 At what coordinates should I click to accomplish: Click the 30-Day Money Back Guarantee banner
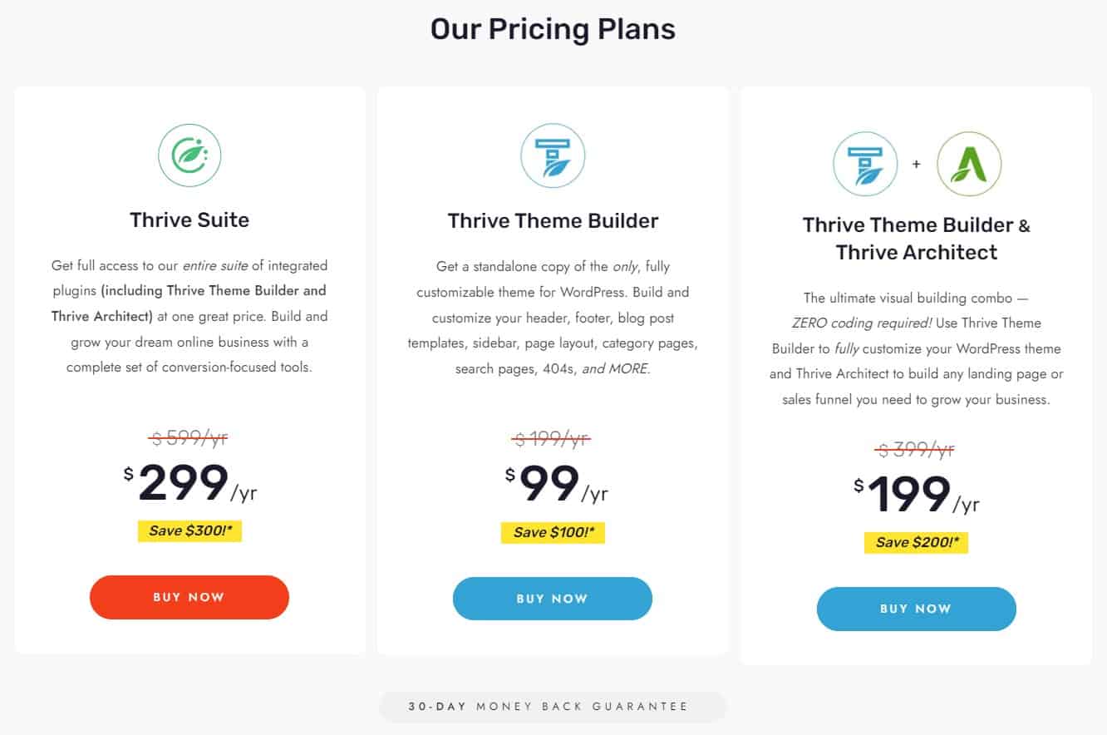click(x=553, y=706)
